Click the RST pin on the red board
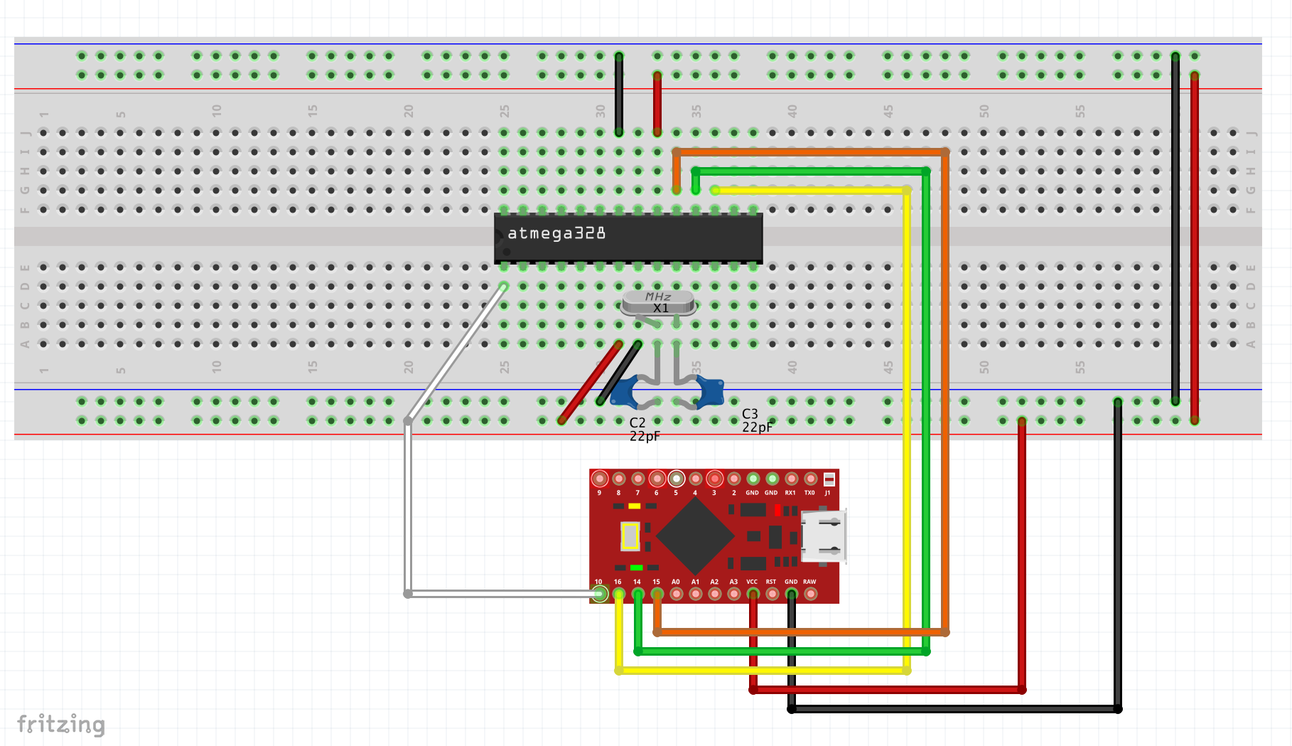 [x=772, y=594]
